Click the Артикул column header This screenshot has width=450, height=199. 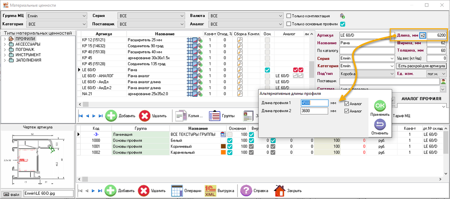pyautogui.click(x=104, y=34)
